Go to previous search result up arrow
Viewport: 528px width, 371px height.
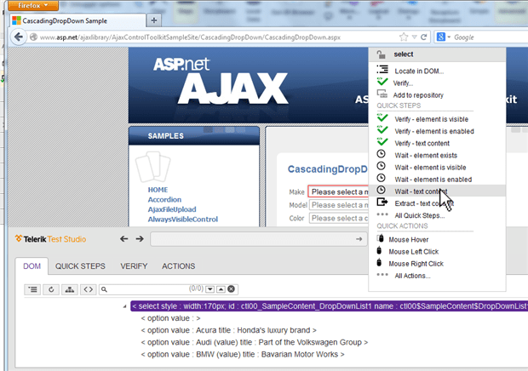tap(221, 289)
